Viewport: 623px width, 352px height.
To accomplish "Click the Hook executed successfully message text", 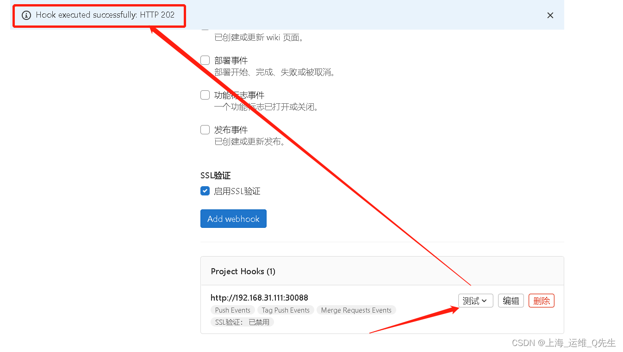I will (105, 15).
